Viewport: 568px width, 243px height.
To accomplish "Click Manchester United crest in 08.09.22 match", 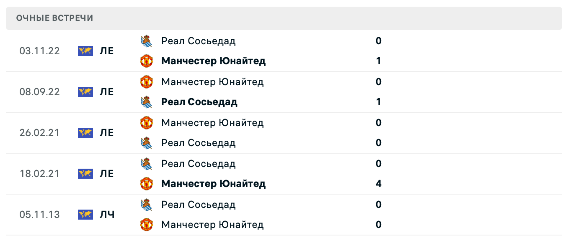I will 146,82.
